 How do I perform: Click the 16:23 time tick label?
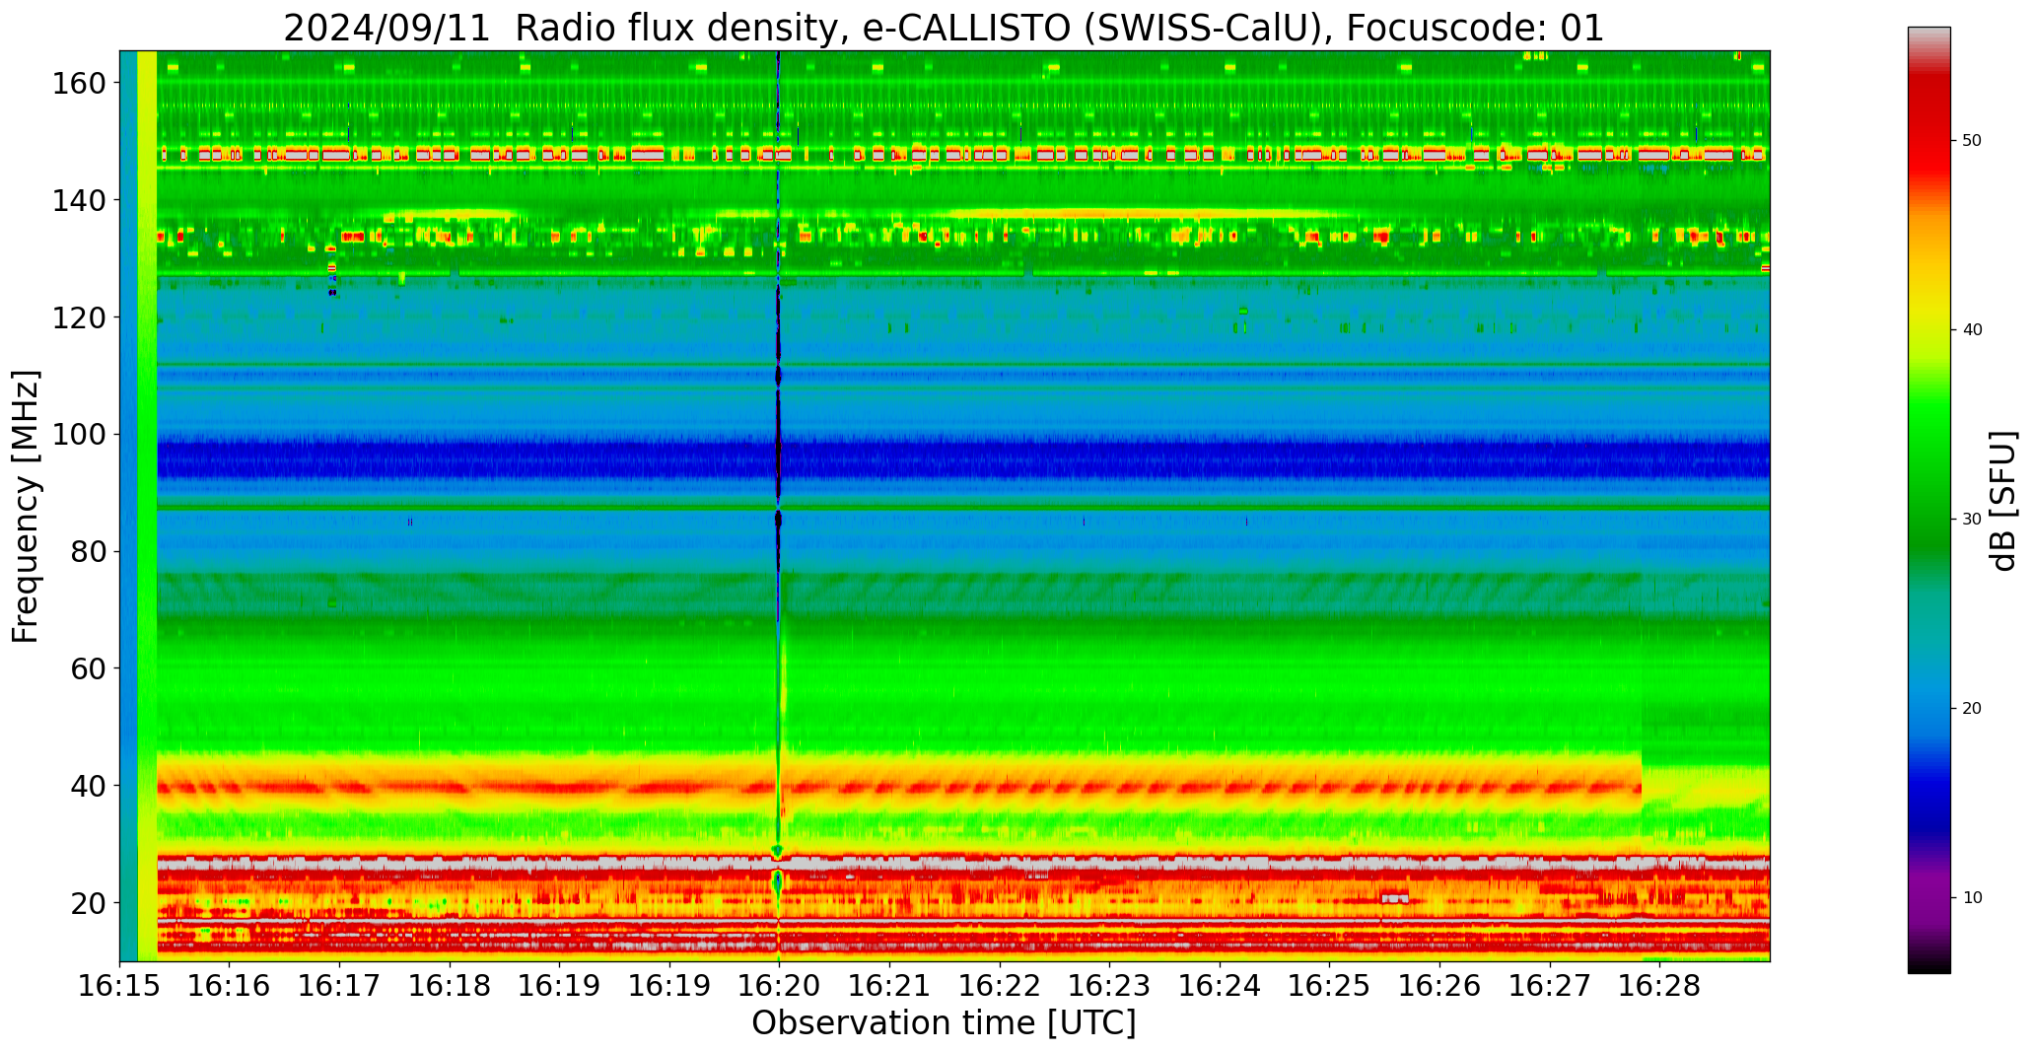coord(1109,985)
